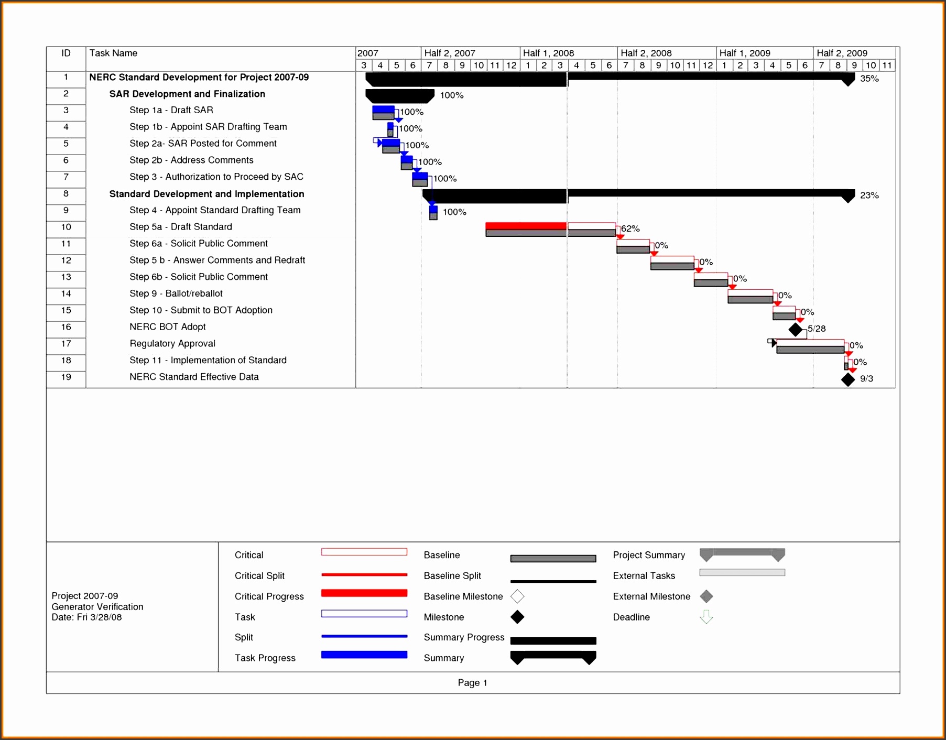Screen dimensions: 946x740
Task: Click the blue Task Progress bar in the legend
Action: tap(364, 655)
